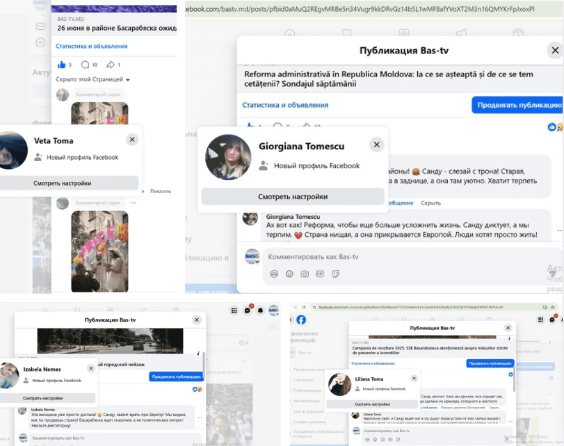Click the site info icon beside the Liliana Toma URL
This screenshot has height=446, width=564.
point(314,307)
